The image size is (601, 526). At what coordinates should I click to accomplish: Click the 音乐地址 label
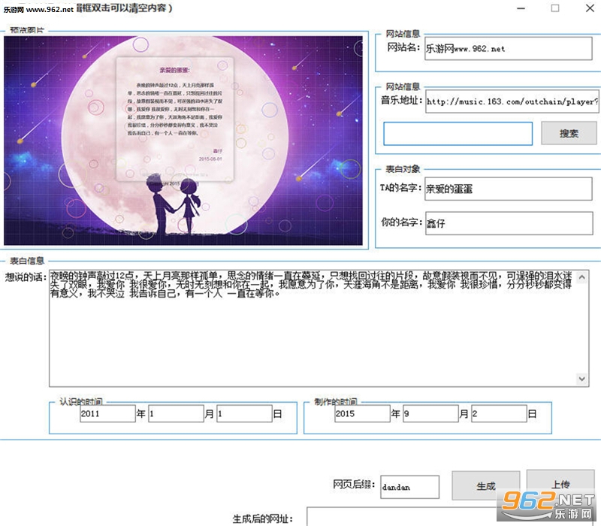(x=401, y=101)
